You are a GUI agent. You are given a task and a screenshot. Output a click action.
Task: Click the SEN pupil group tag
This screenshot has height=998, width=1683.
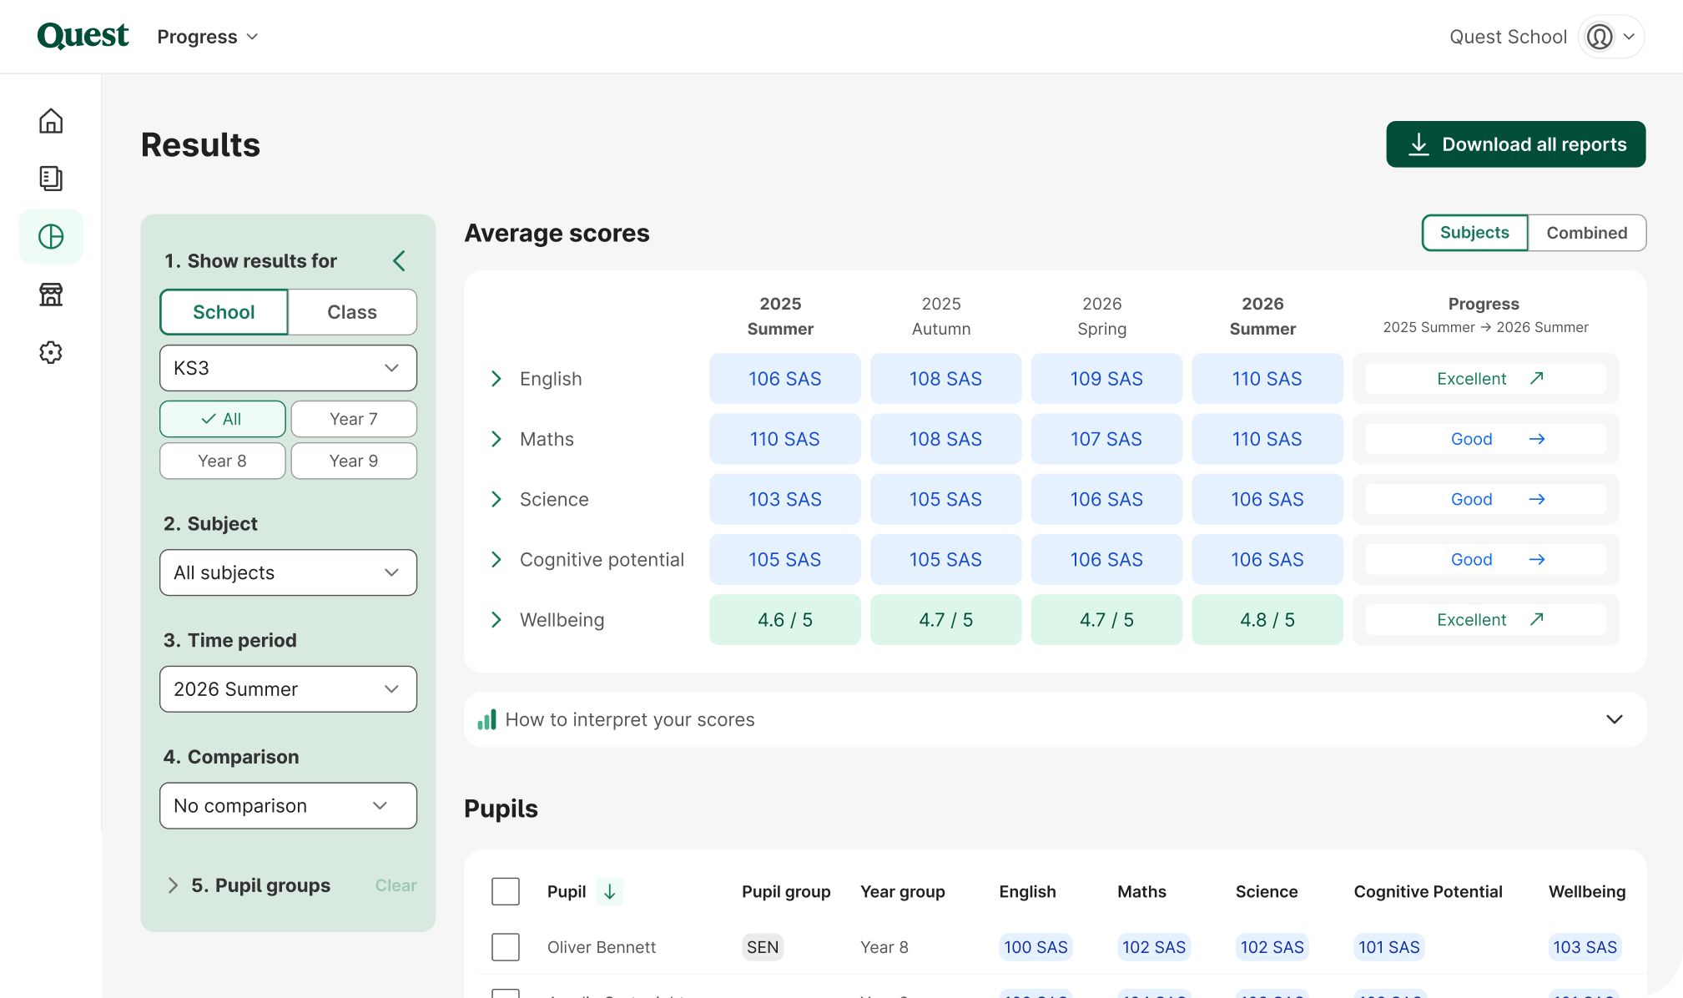tap(763, 947)
